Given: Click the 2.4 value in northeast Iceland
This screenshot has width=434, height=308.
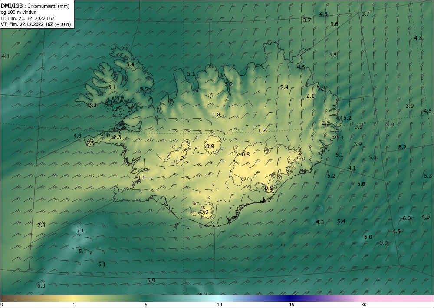Looking at the screenshot, I should pos(285,87).
